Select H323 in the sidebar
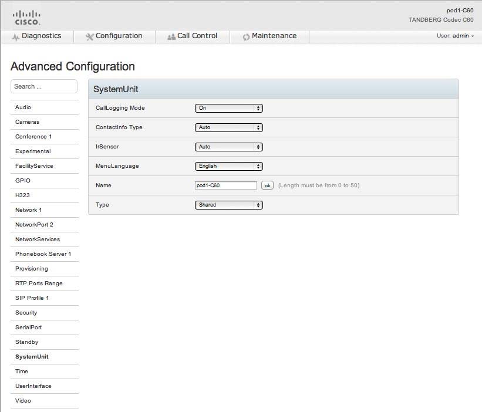Image resolution: width=482 pixels, height=412 pixels. pos(45,195)
